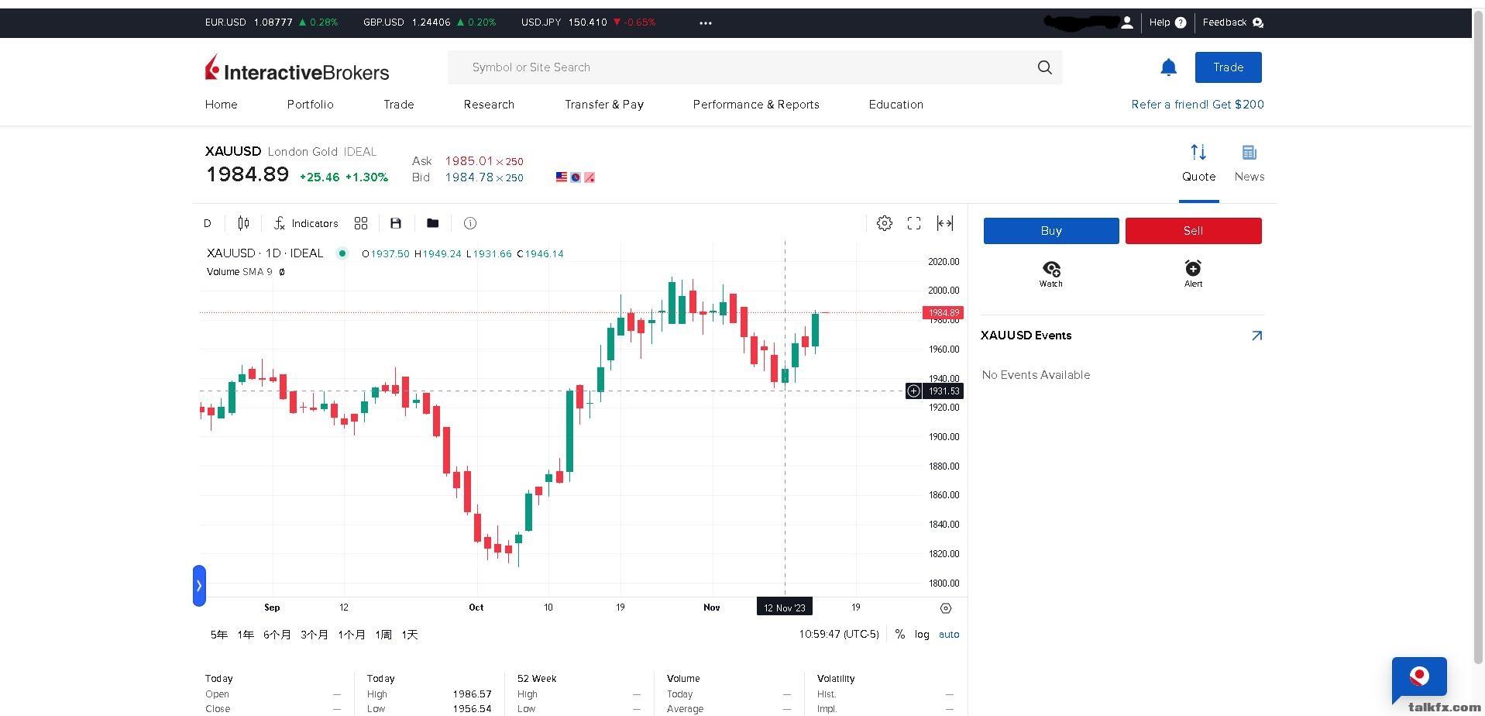
Task: Select the 6个月 time range
Action: [277, 635]
